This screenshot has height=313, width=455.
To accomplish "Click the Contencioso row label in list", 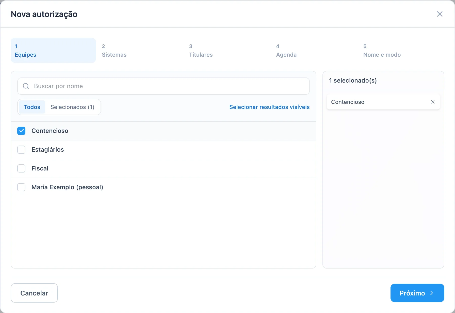I will (x=50, y=131).
